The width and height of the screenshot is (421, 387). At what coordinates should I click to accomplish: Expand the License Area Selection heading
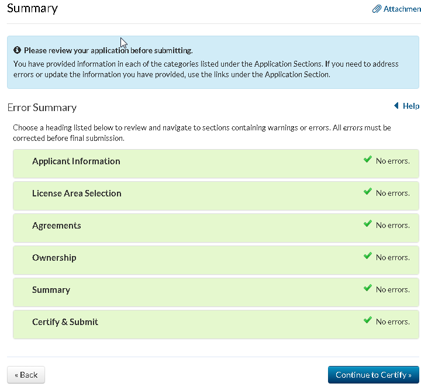point(77,193)
